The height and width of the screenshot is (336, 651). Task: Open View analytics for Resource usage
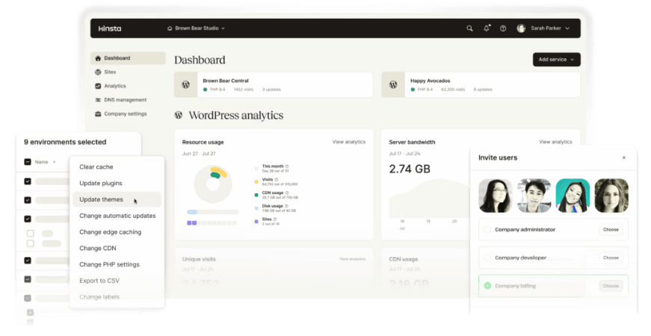[x=349, y=142]
